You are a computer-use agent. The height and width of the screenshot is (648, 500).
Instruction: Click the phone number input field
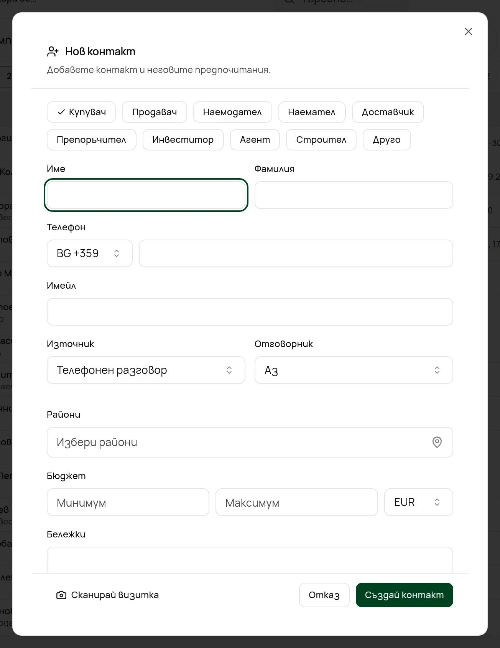pos(296,253)
